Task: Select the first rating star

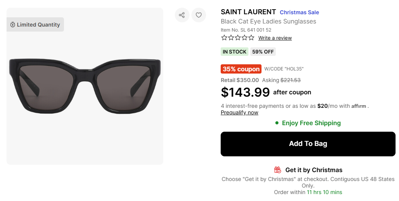Action: click(224, 38)
